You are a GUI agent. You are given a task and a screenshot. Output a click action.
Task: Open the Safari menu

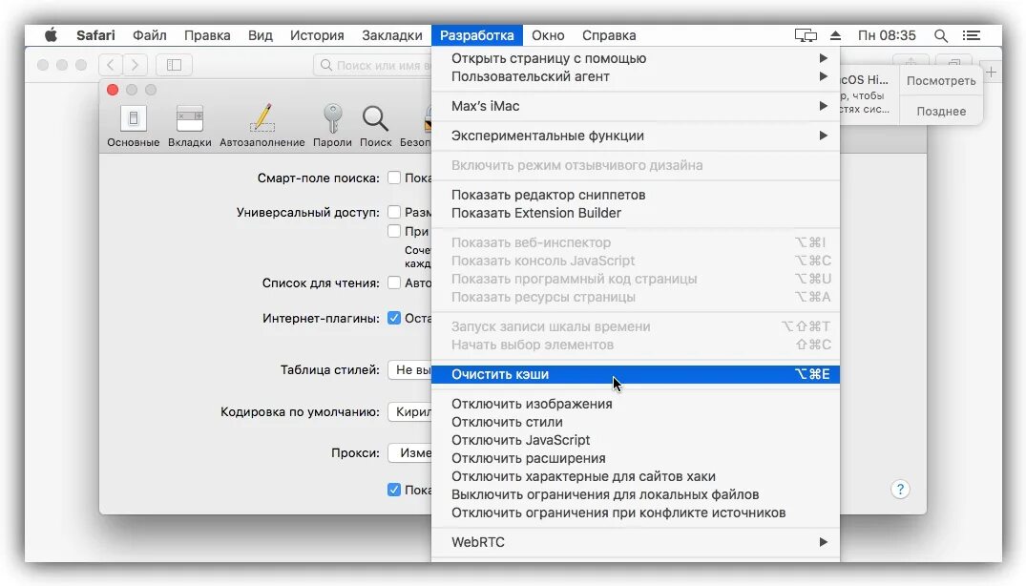coord(95,35)
